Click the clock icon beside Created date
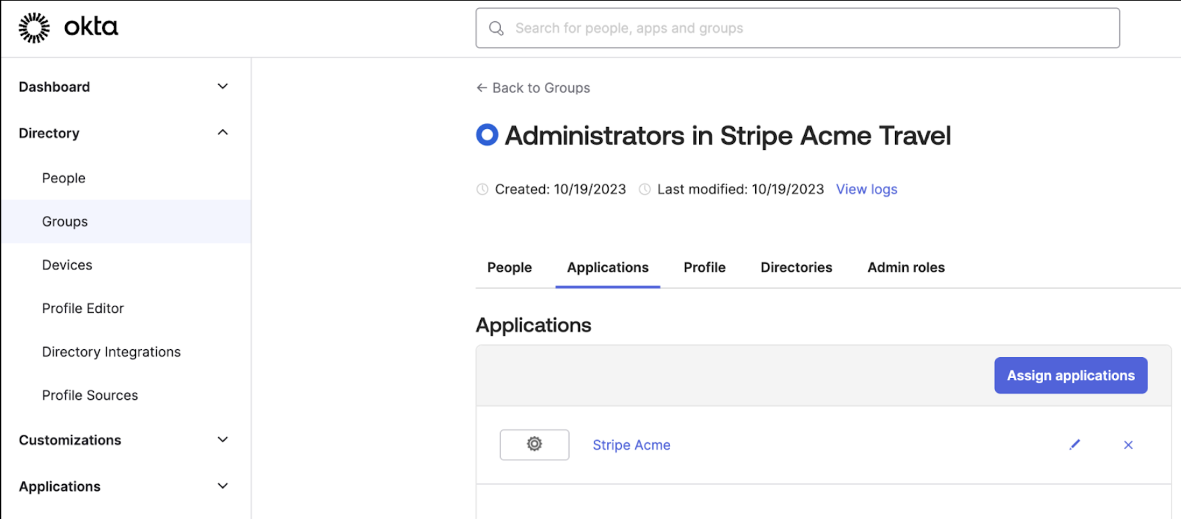The width and height of the screenshot is (1181, 519). click(x=482, y=189)
